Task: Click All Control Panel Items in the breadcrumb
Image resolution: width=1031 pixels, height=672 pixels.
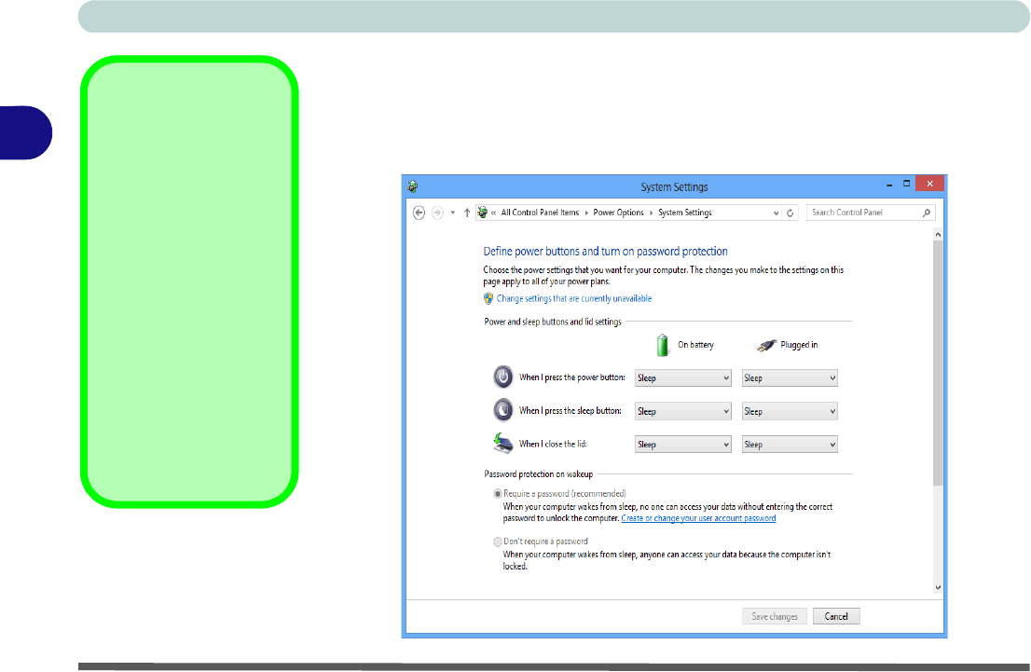Action: (x=540, y=213)
